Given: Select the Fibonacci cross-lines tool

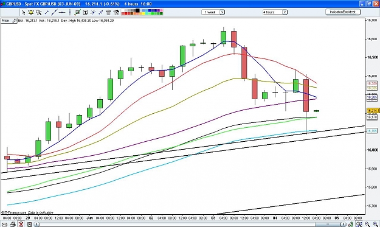Looking at the screenshot, I should 101,12.
